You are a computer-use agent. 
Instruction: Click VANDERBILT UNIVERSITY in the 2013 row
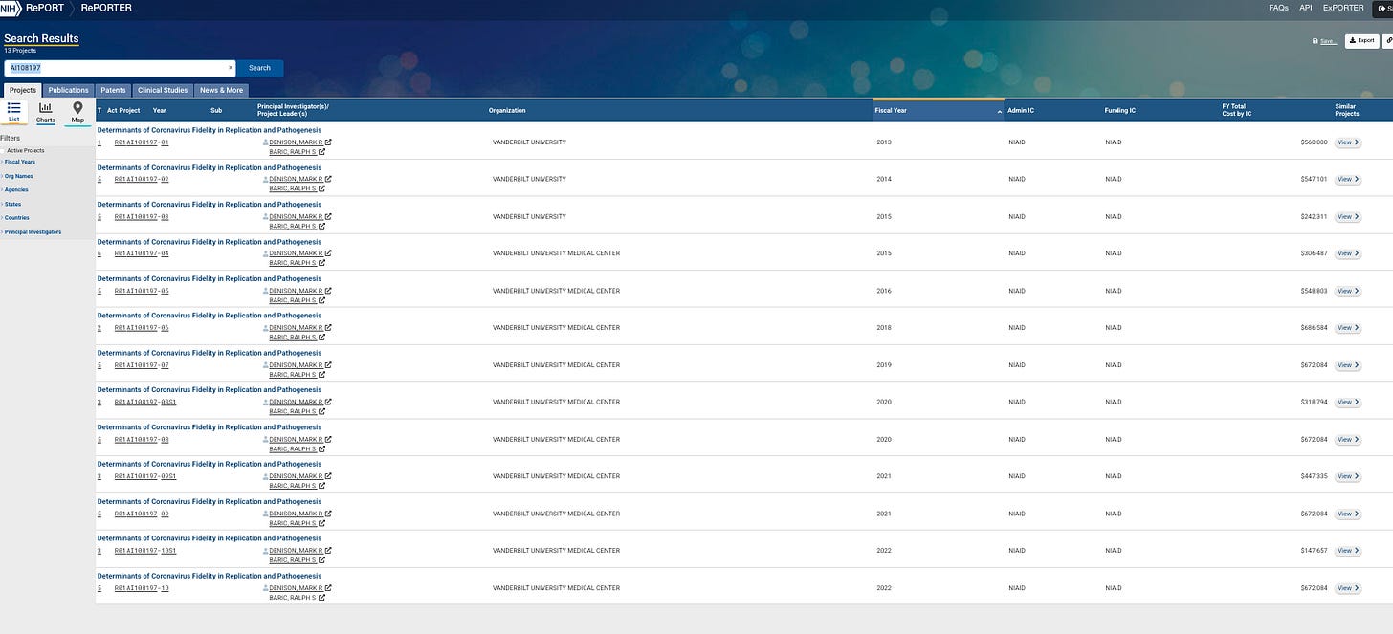pyautogui.click(x=529, y=142)
